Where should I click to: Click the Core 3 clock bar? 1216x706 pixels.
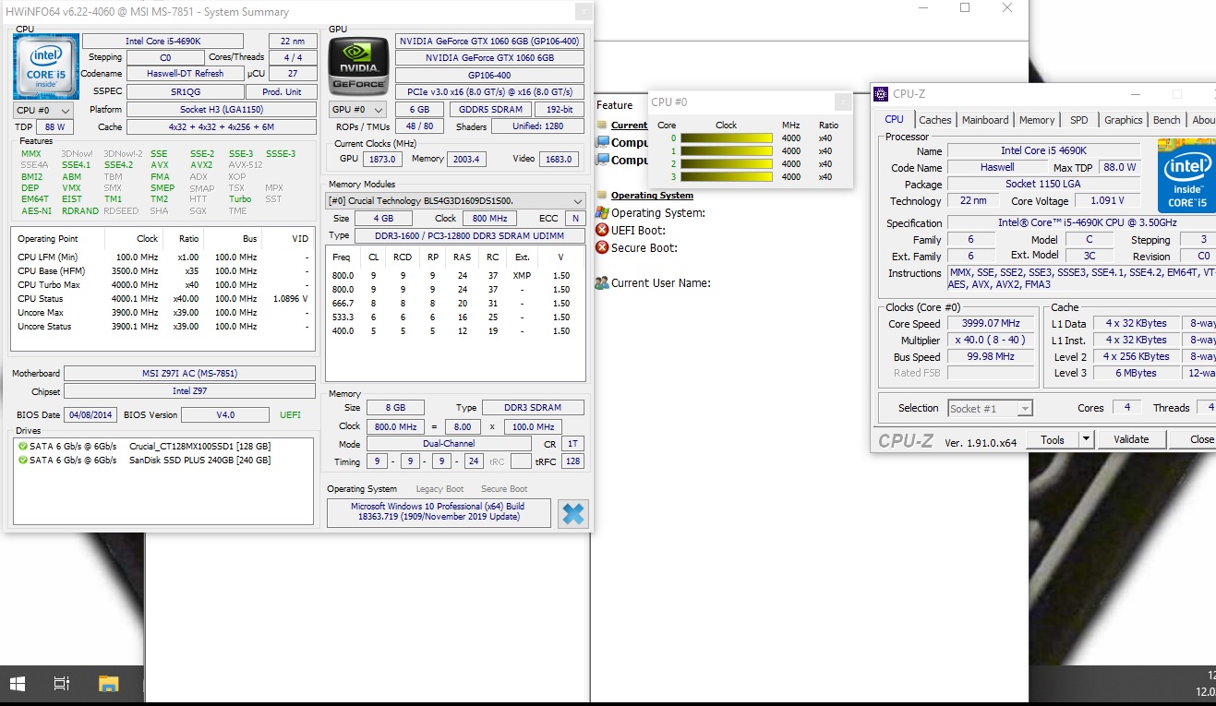click(x=726, y=177)
